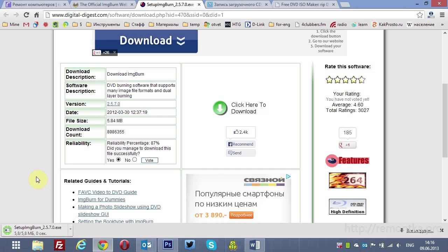Open the Материалы bookmarks folder

click(163, 24)
